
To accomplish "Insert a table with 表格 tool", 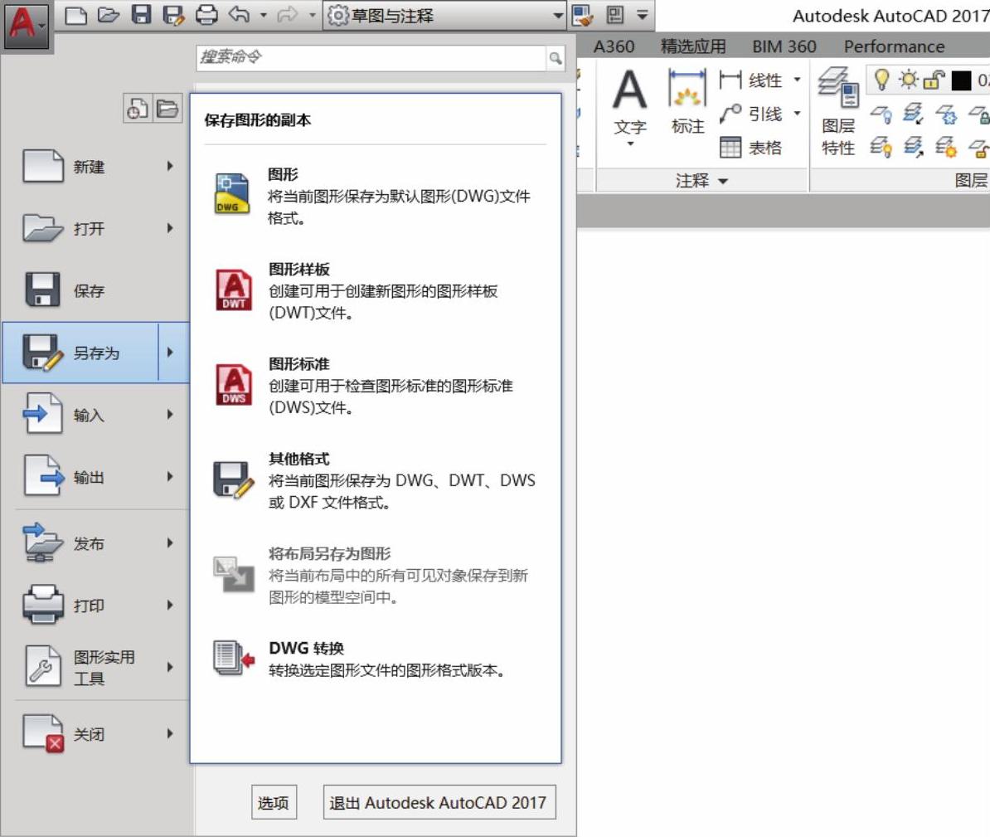I will point(751,148).
